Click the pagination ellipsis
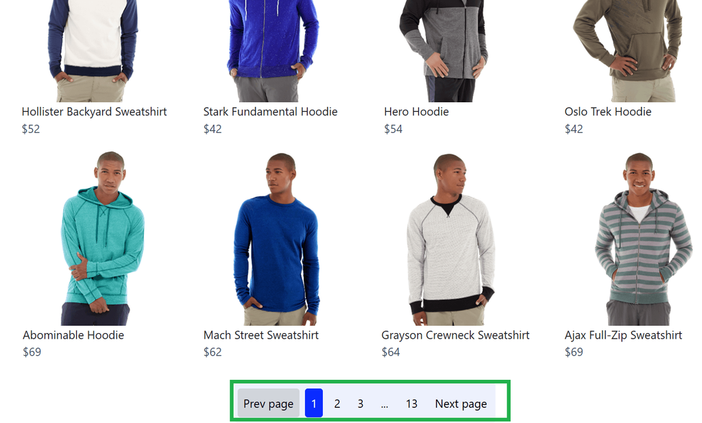702x423 pixels. pos(385,403)
